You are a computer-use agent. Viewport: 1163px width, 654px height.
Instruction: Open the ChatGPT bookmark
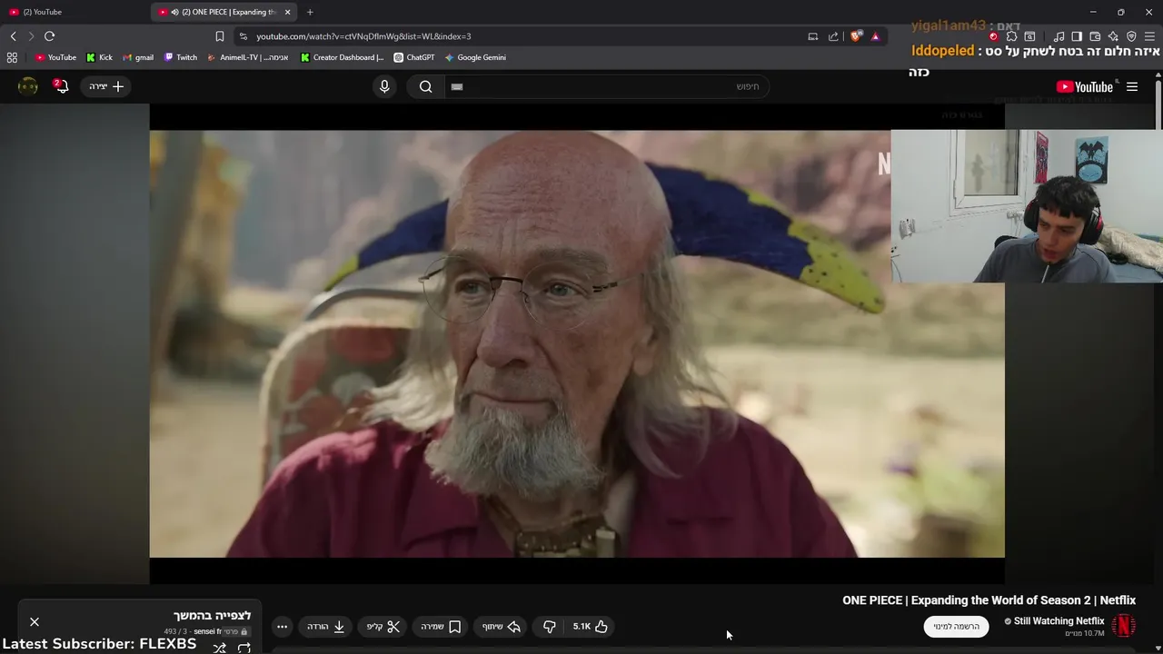[x=413, y=57]
